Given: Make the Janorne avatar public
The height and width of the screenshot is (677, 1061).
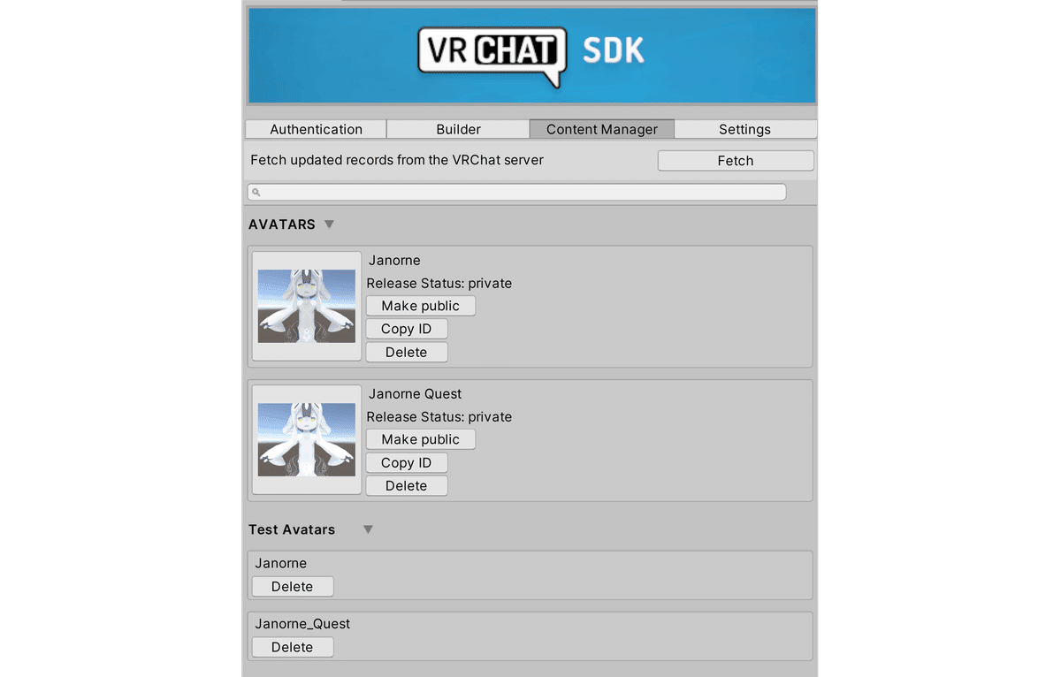Looking at the screenshot, I should tap(420, 306).
